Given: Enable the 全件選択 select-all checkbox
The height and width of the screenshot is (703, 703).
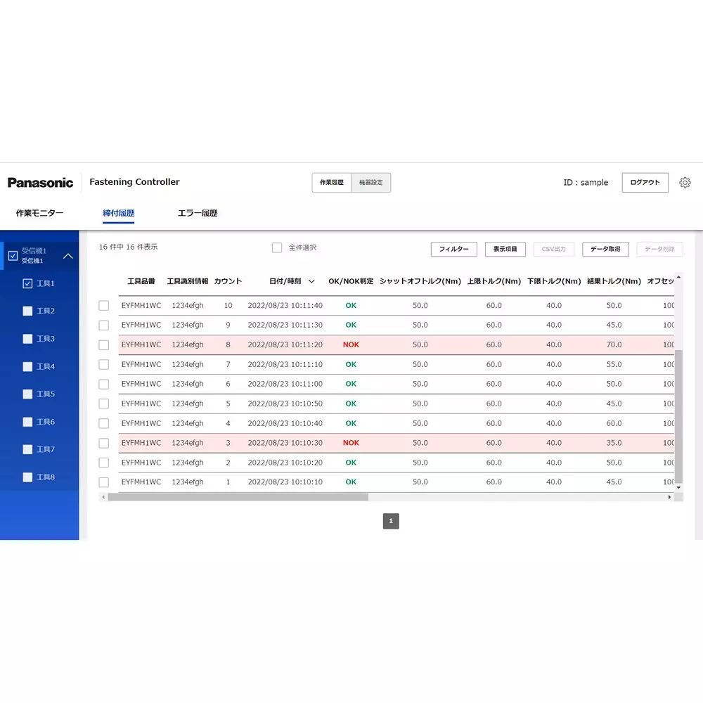Looking at the screenshot, I should [277, 247].
